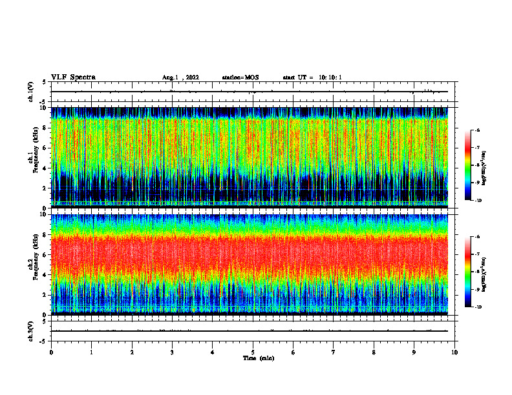Click the "3" tick on the time axis
512x395 pixels.
click(x=172, y=352)
